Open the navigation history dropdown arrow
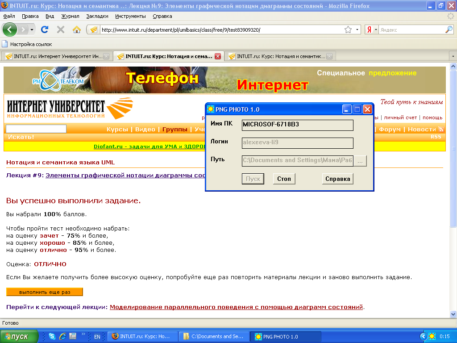Image resolution: width=457 pixels, height=343 pixels. point(32,30)
